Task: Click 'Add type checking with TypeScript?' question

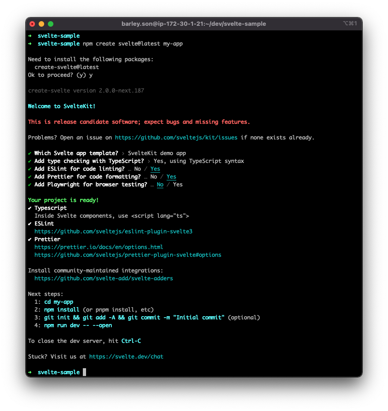Action: (89, 161)
